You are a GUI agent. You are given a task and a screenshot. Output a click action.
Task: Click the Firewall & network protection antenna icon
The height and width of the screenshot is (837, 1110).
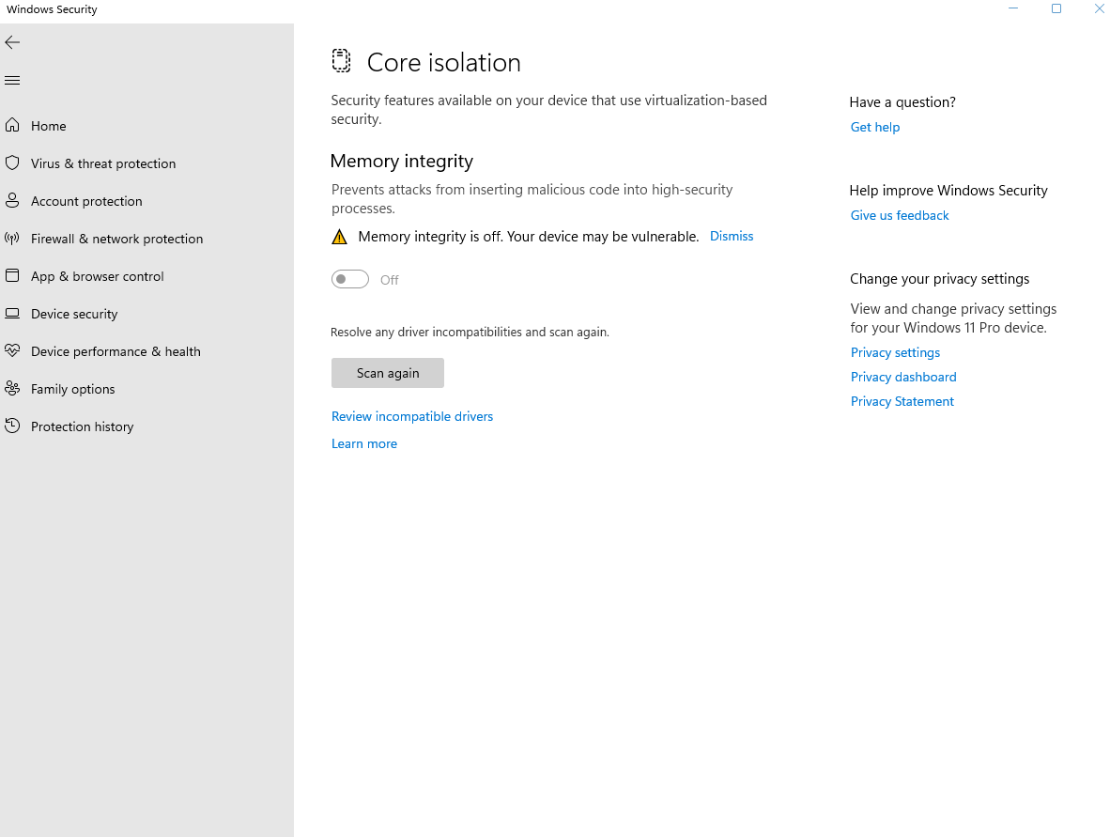(x=12, y=239)
